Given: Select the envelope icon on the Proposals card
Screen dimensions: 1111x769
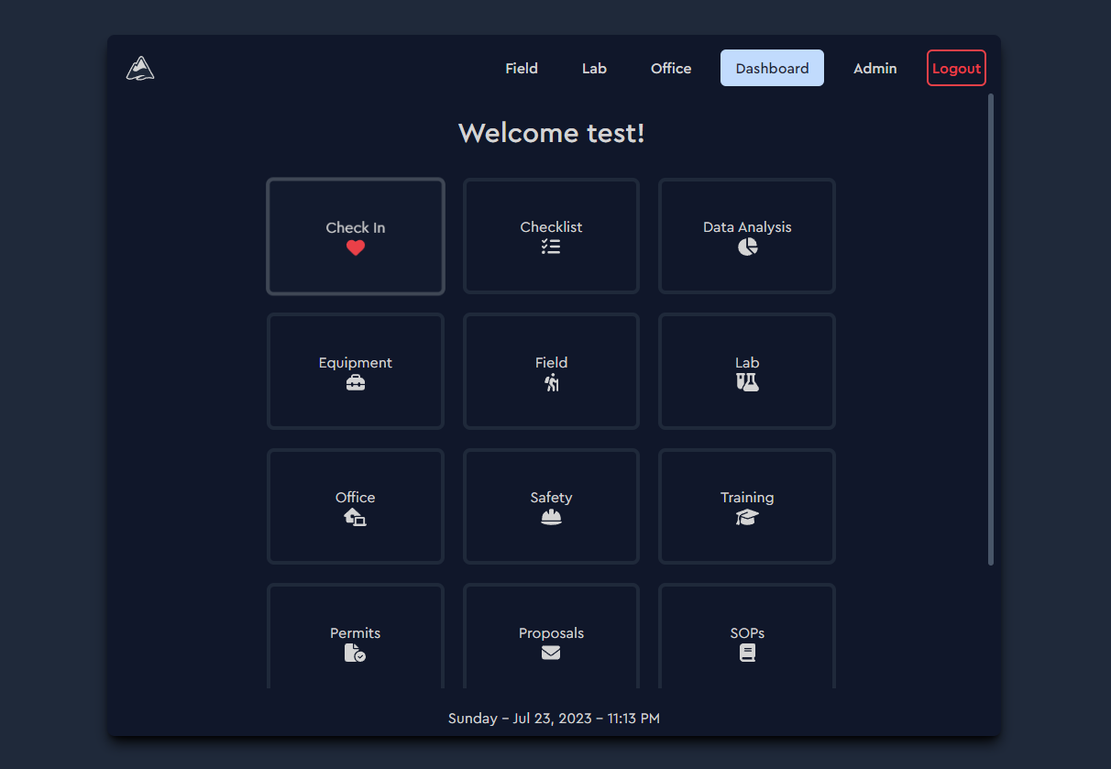Looking at the screenshot, I should click(551, 653).
